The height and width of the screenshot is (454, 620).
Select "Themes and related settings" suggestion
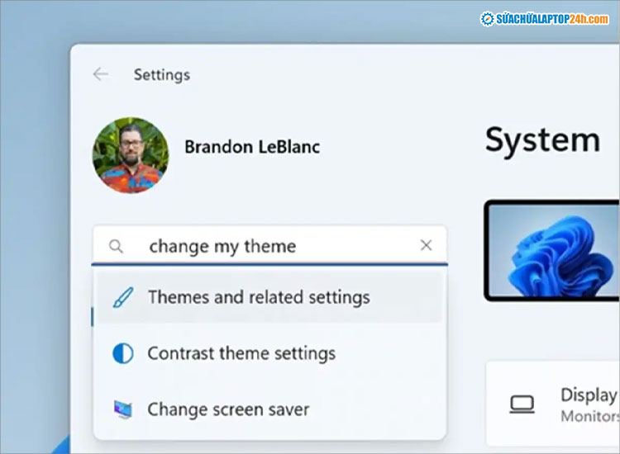click(258, 298)
